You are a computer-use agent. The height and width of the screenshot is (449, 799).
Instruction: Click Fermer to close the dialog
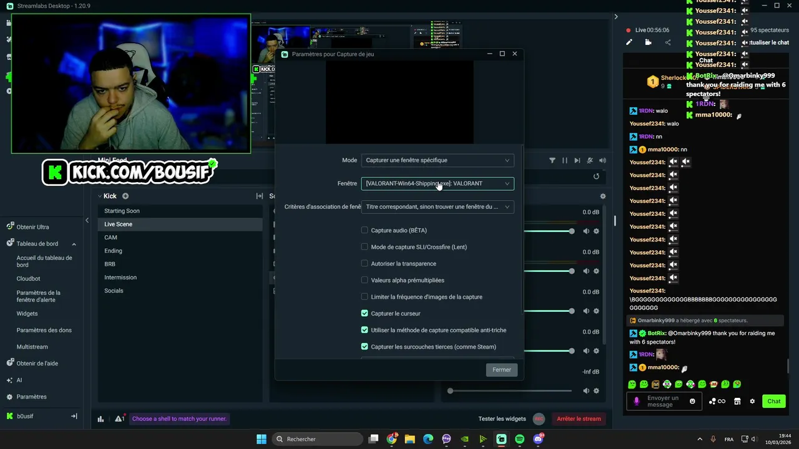[x=502, y=370]
